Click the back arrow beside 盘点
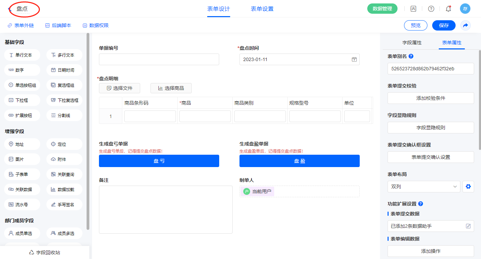Image resolution: width=481 pixels, height=259 pixels. tap(10, 9)
